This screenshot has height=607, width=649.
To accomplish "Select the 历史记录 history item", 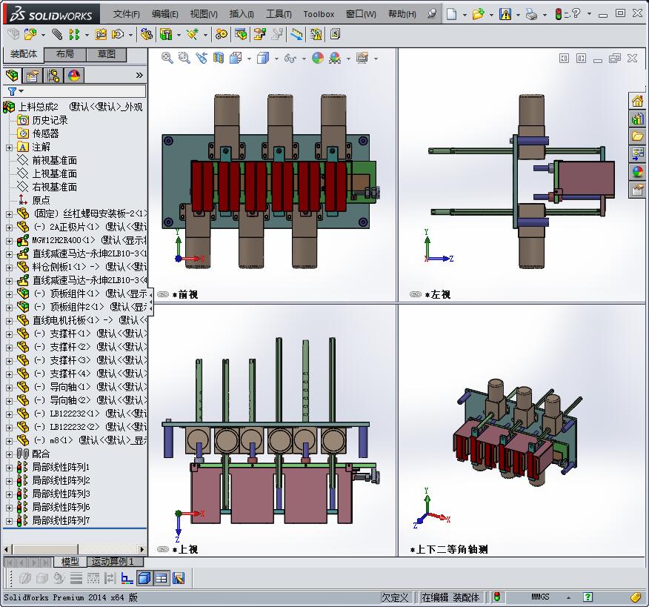I will click(x=50, y=121).
